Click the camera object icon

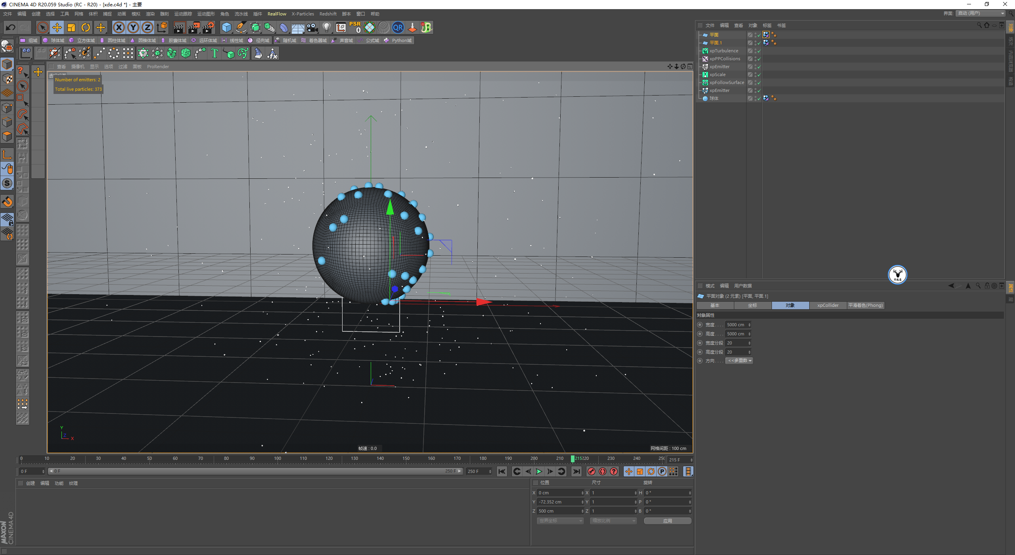pos(312,27)
